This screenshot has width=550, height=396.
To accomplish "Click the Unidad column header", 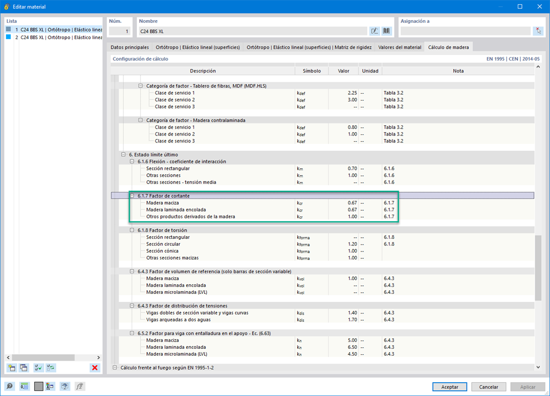I will (370, 71).
